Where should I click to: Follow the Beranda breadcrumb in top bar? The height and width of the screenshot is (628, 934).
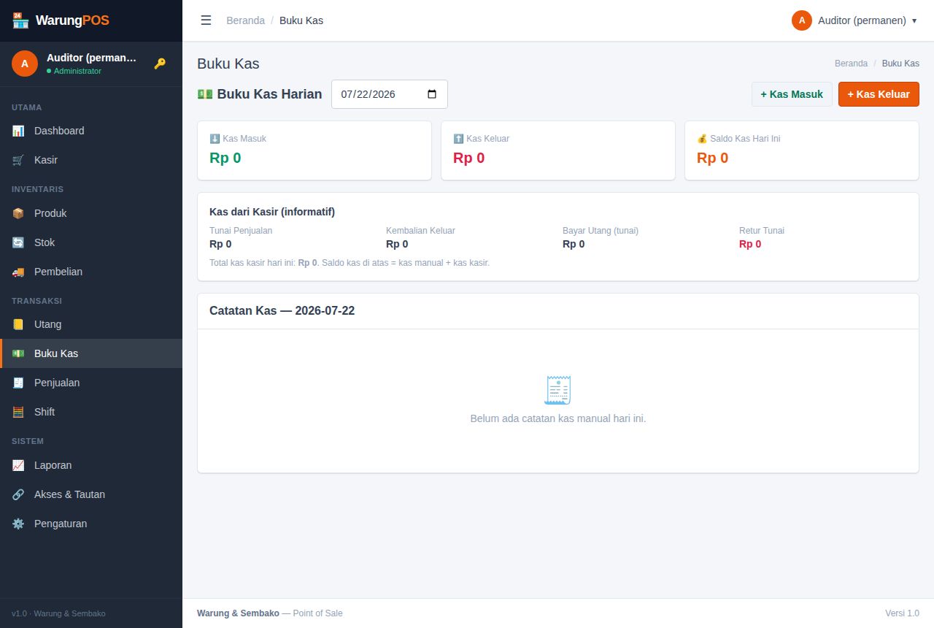click(245, 20)
